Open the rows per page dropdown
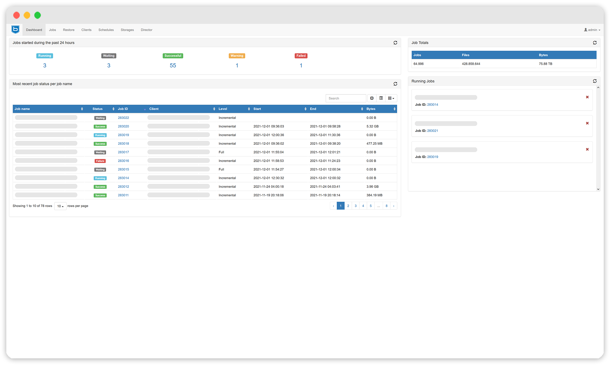 pyautogui.click(x=60, y=206)
